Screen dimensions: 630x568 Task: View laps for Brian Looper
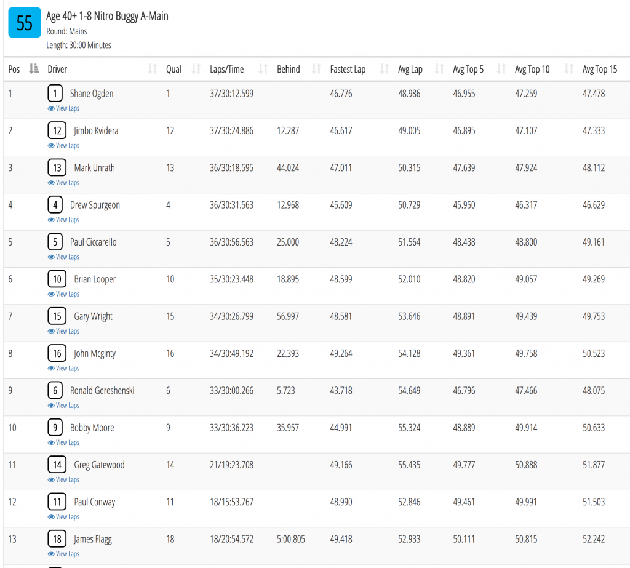tap(63, 294)
